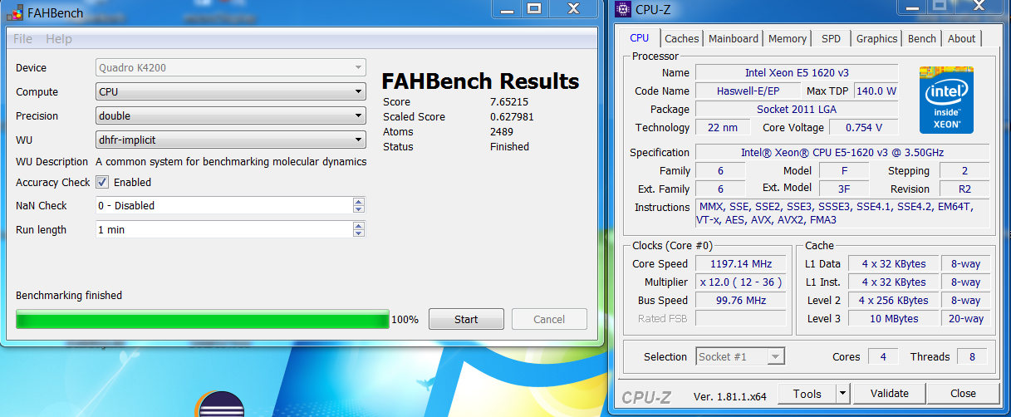Switch to the Memory tab
The height and width of the screenshot is (417, 1011).
(788, 38)
